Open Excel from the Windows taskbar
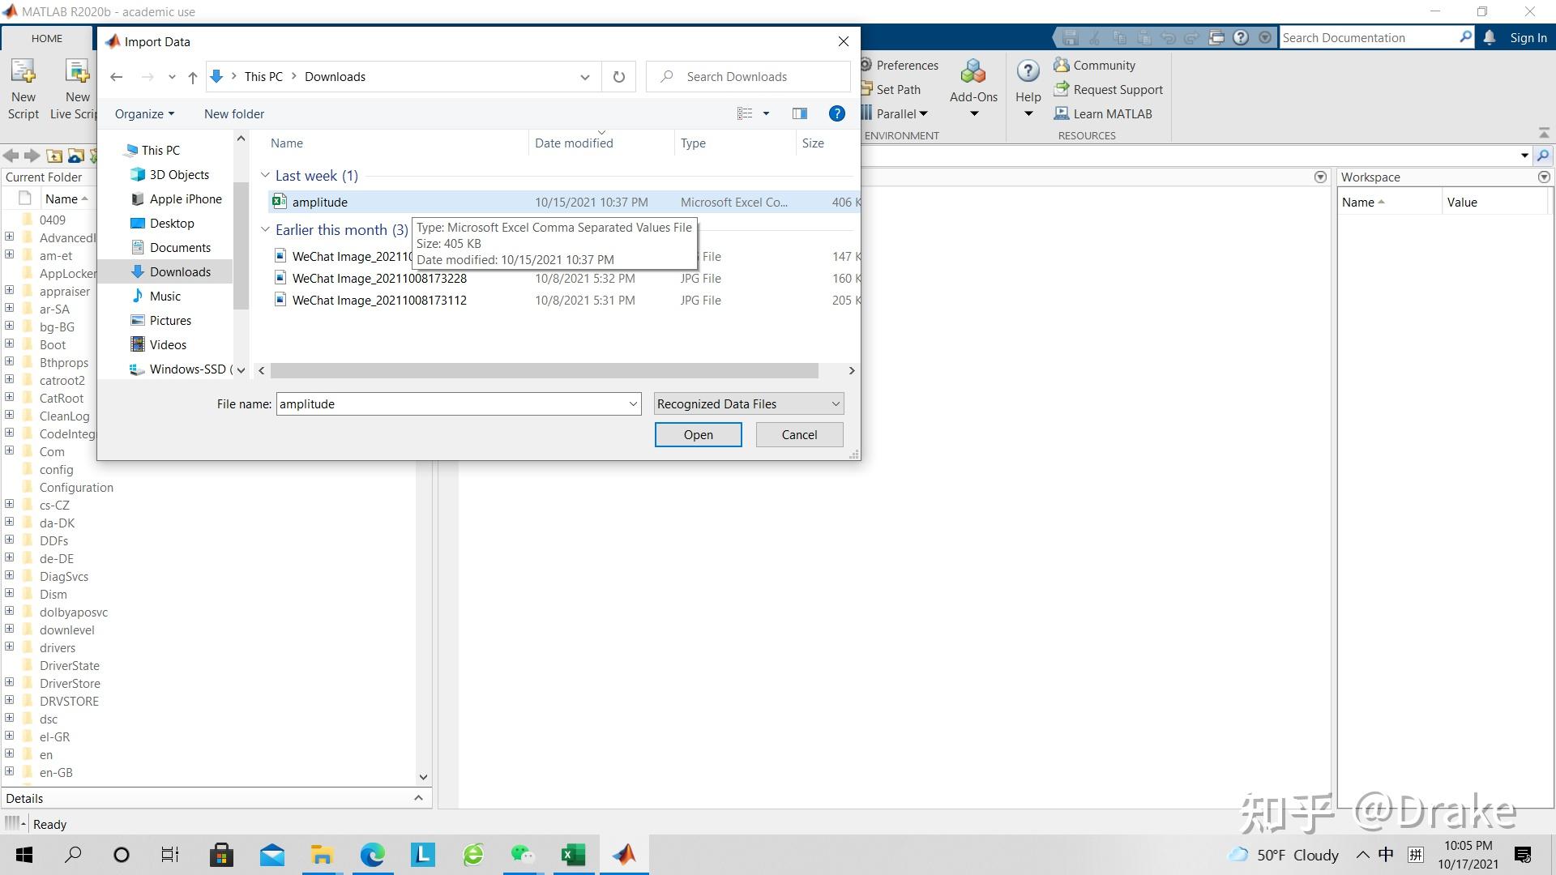1556x875 pixels. (x=573, y=855)
